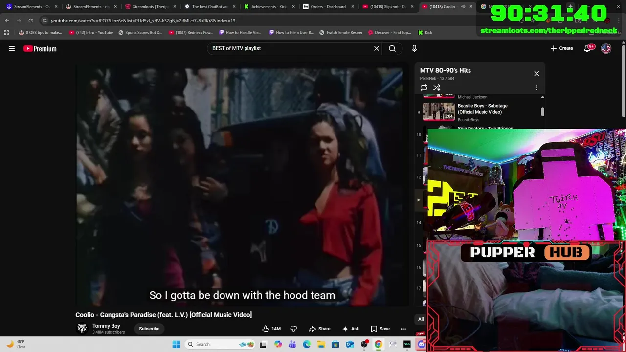
Task: Open OBS Studio from taskbar
Action: (x=364, y=344)
